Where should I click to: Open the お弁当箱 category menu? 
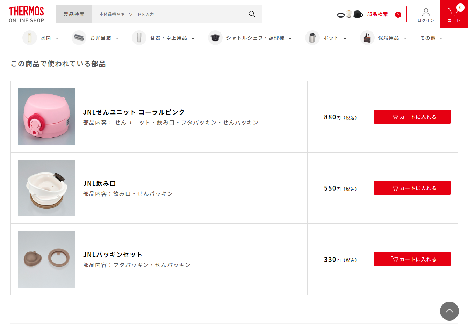point(101,38)
